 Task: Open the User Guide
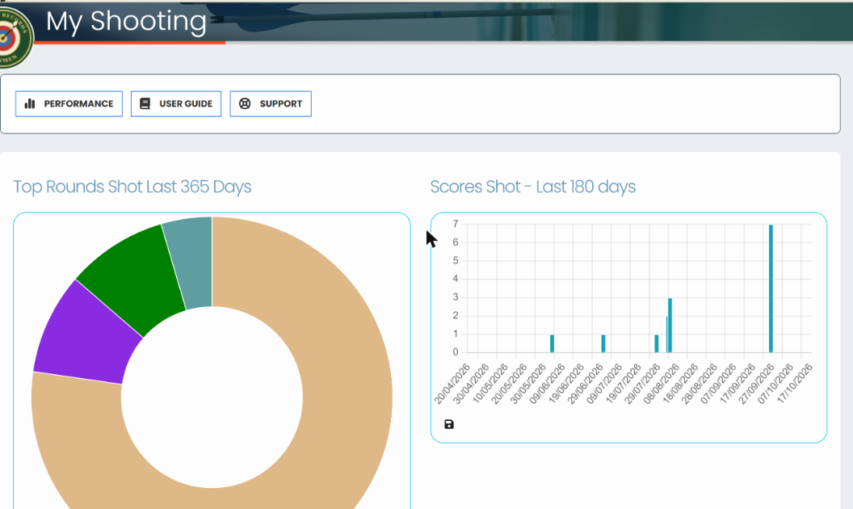(x=176, y=103)
